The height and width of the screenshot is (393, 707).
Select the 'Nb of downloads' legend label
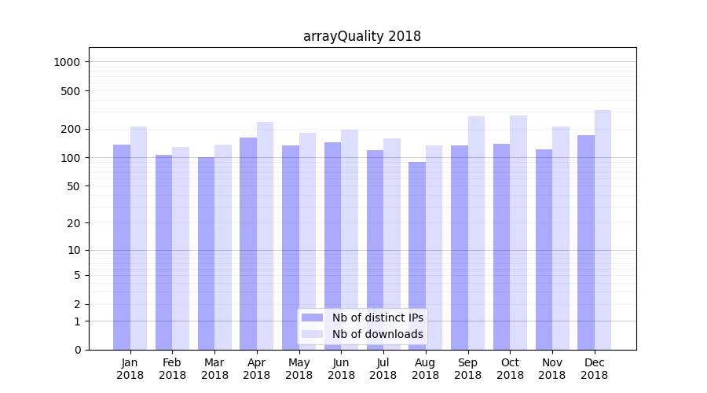(x=377, y=334)
